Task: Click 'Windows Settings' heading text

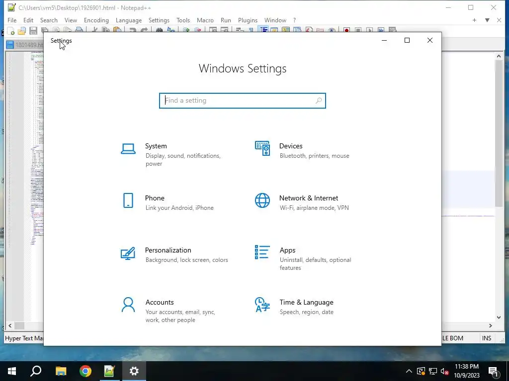Action: (243, 68)
